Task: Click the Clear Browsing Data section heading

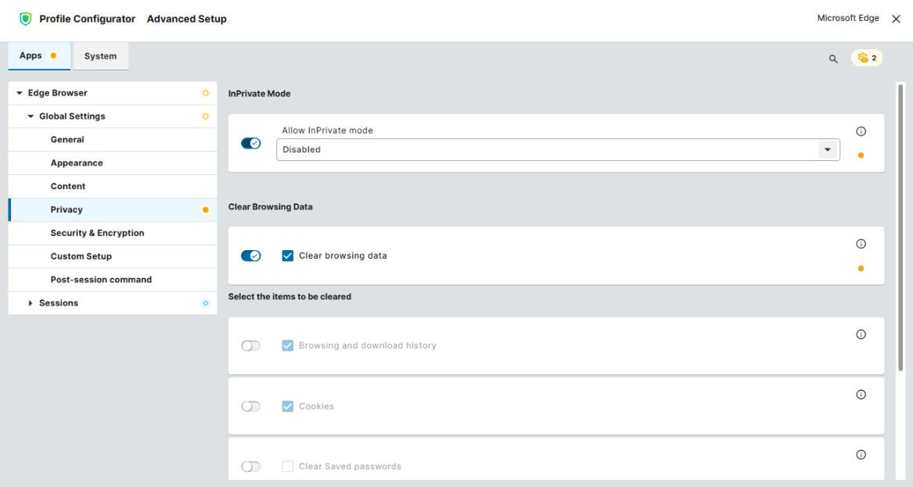Action: coord(270,207)
